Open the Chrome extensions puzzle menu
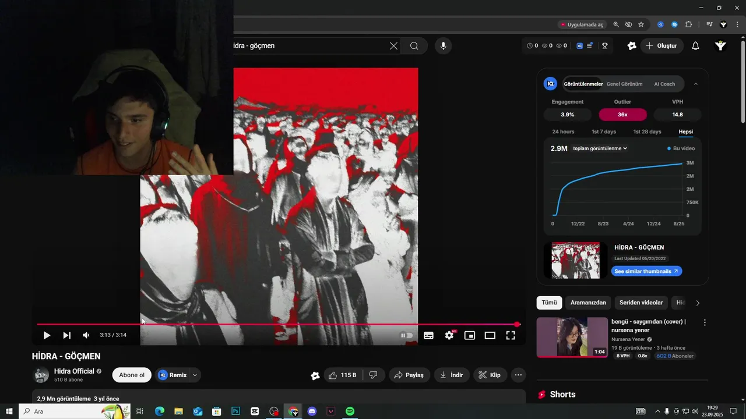Screen dimensions: 746x419 click(x=688, y=24)
